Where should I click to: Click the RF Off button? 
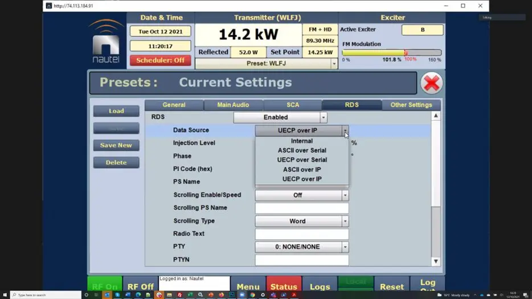tap(140, 284)
